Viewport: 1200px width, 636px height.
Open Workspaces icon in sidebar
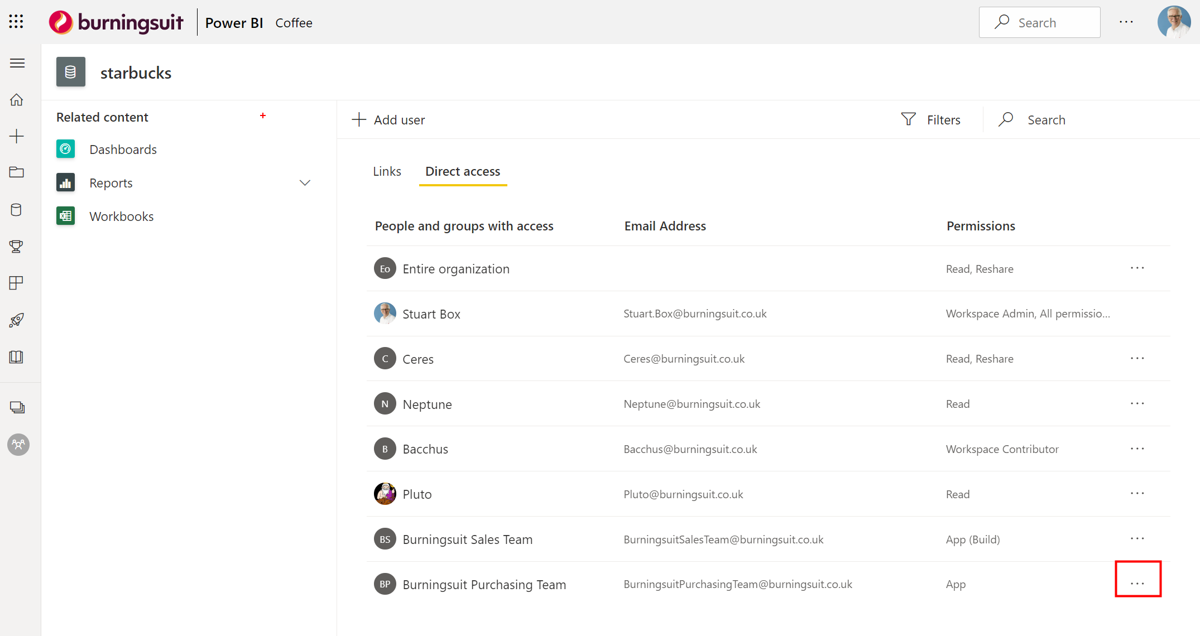pos(17,408)
